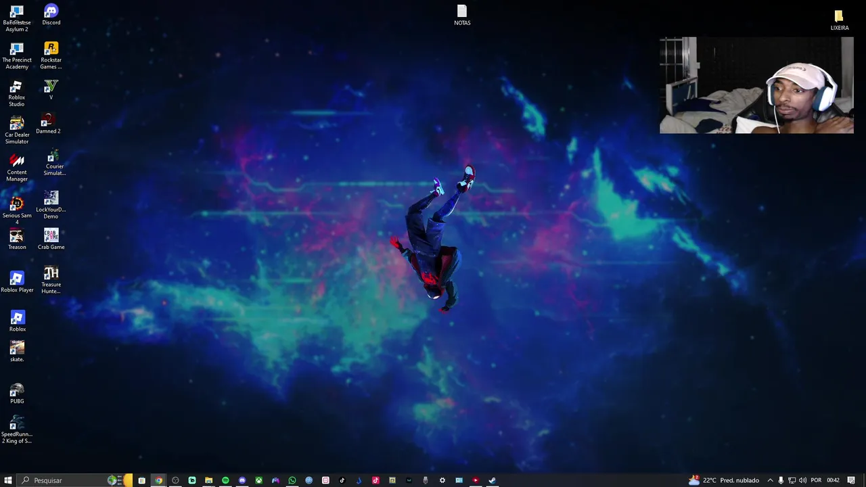Select the Treasure Hunter desktop icon
The image size is (866, 487).
[51, 280]
